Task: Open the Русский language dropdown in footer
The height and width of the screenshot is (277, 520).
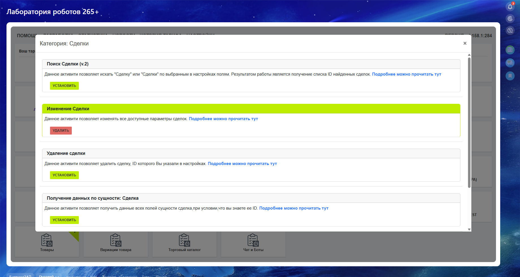Action: coord(49,276)
